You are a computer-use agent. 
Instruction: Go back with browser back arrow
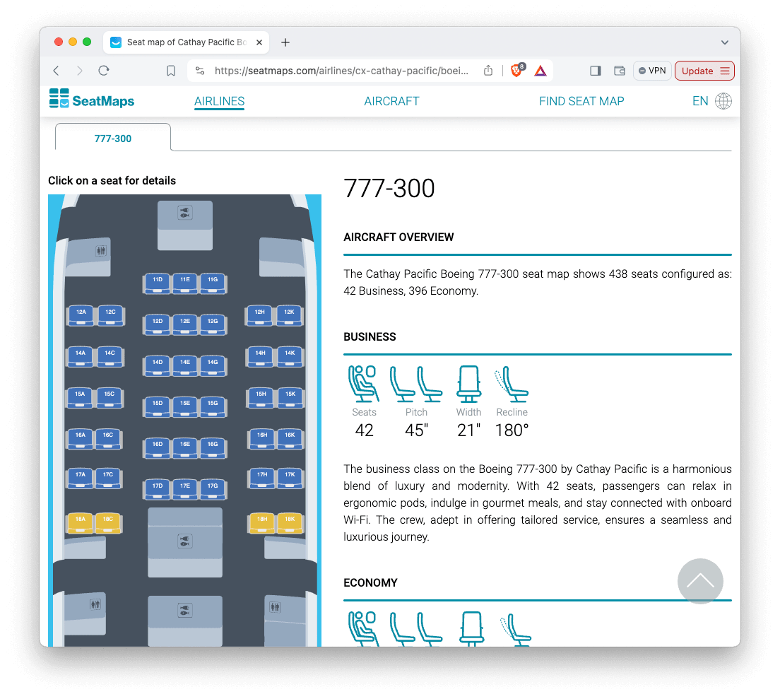pyautogui.click(x=57, y=71)
